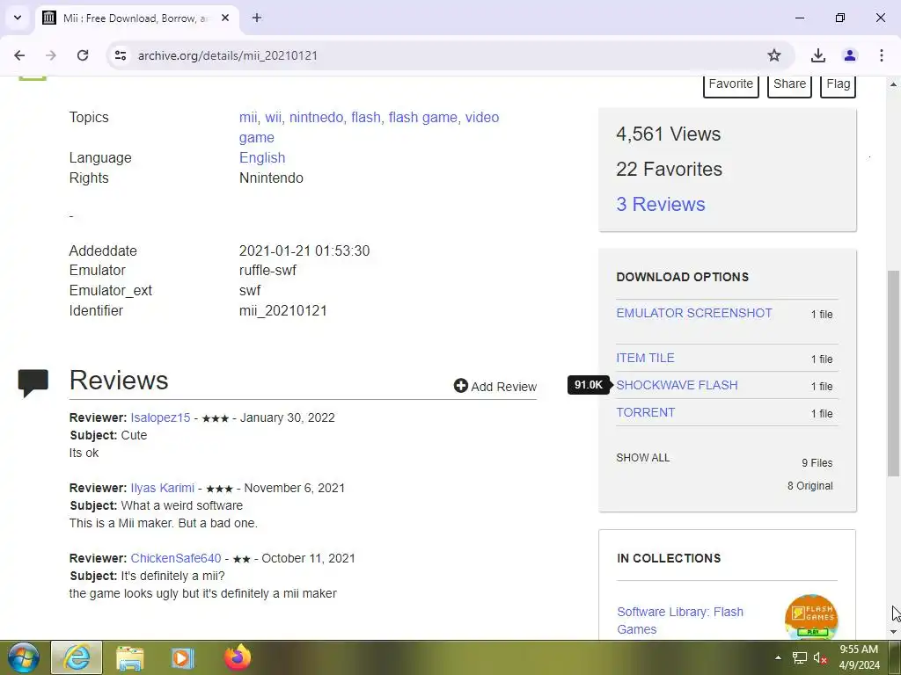Show hidden tray icons arrow
The height and width of the screenshot is (675, 901).
pos(778,657)
